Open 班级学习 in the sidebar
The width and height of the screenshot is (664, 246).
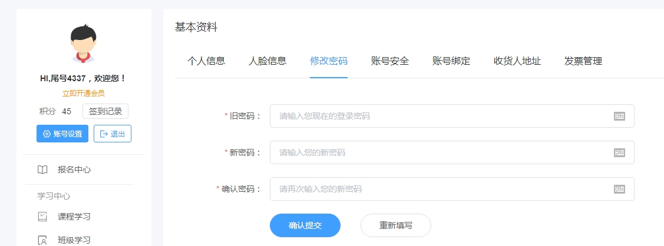pos(74,241)
